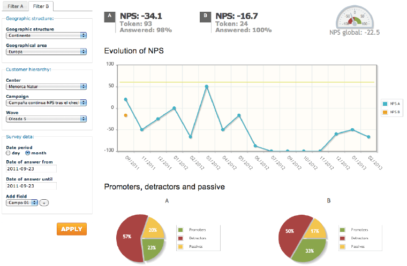Click the 09/2011 blue NPS A data point
The width and height of the screenshot is (407, 266).
126,99
